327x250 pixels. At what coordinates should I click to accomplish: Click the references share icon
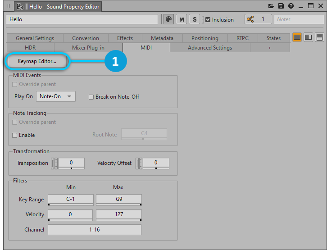[x=250, y=19]
